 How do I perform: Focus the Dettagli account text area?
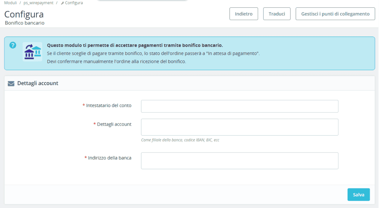tap(239, 127)
